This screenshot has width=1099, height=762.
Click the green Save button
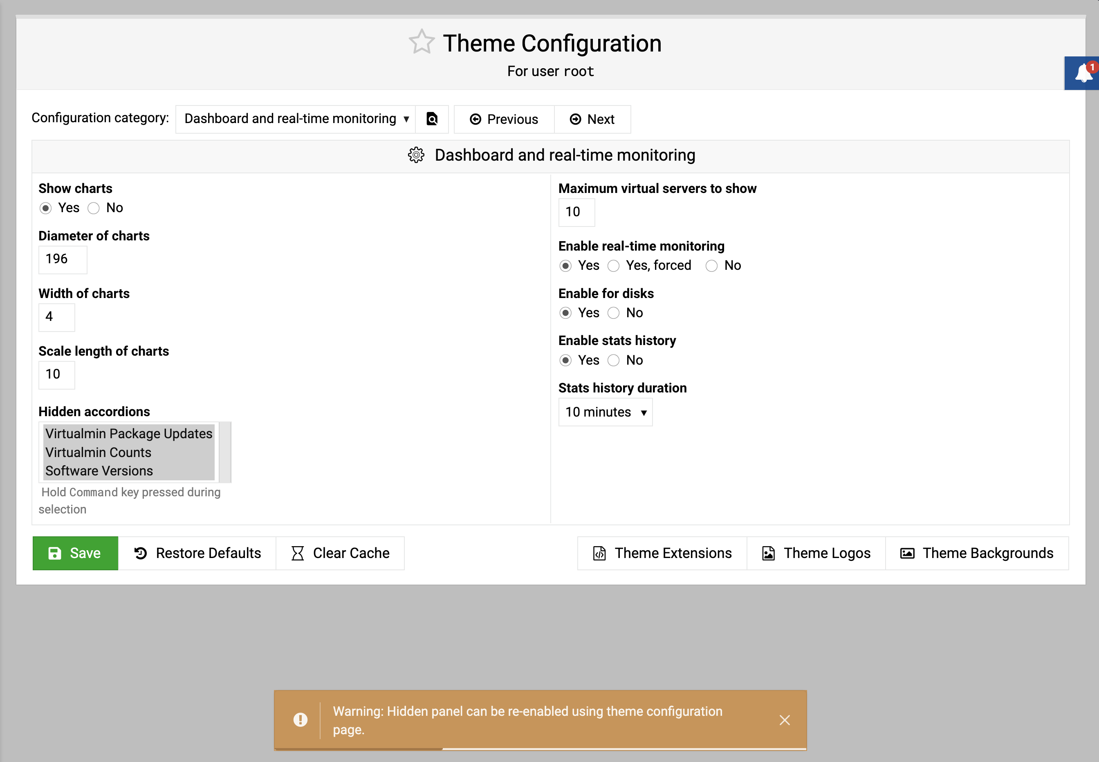coord(75,554)
